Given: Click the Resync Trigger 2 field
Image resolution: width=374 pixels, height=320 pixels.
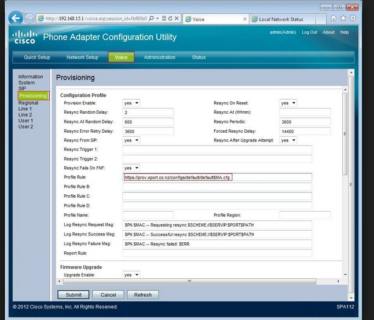Looking at the screenshot, I should [217, 159].
